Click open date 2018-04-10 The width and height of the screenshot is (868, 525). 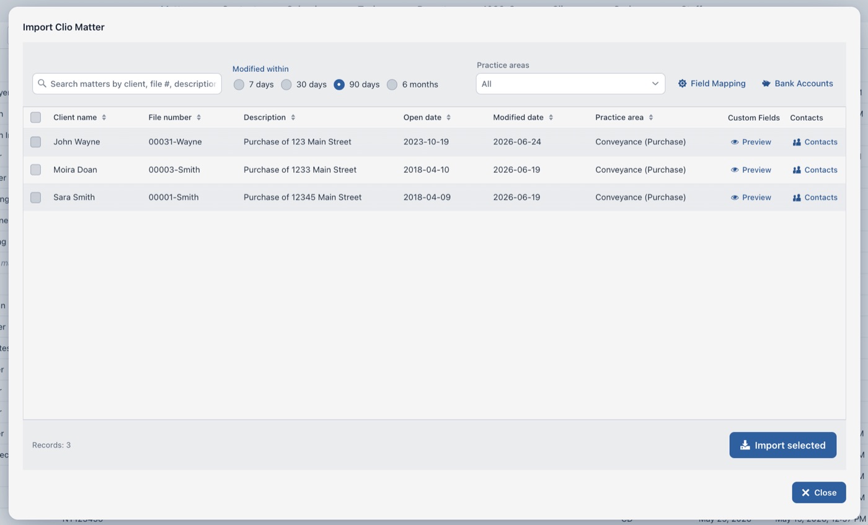tap(426, 170)
